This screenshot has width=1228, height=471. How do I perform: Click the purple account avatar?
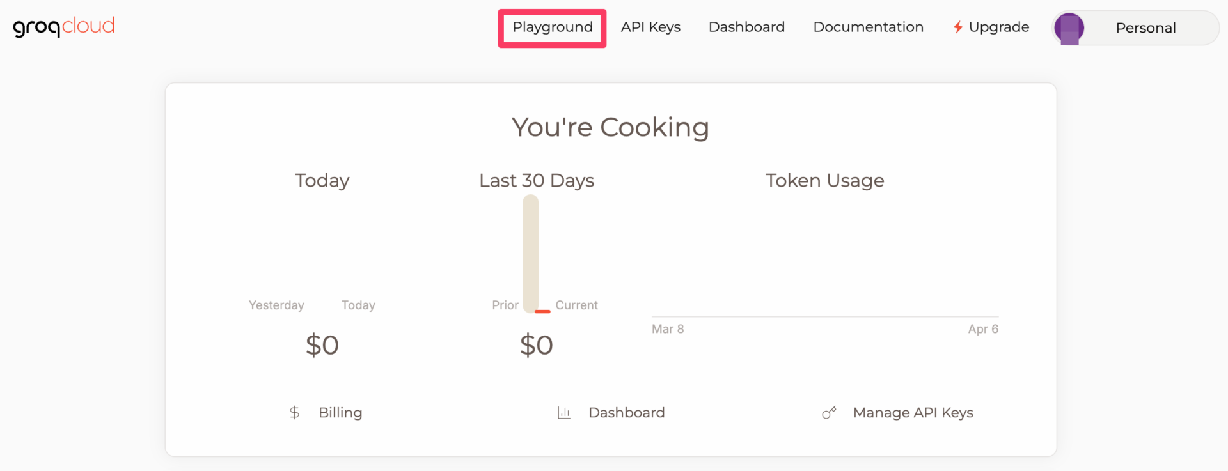click(1069, 29)
